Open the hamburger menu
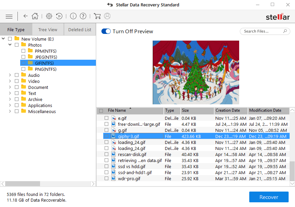 9,16
